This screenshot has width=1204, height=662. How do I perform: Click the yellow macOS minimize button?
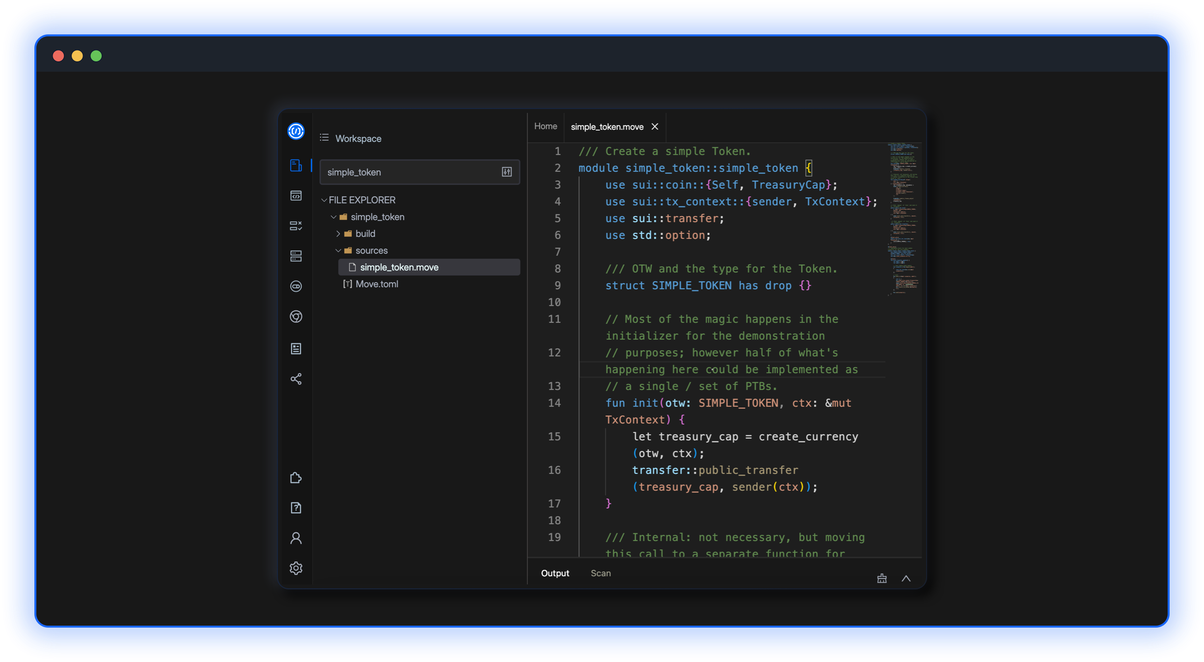tap(77, 56)
